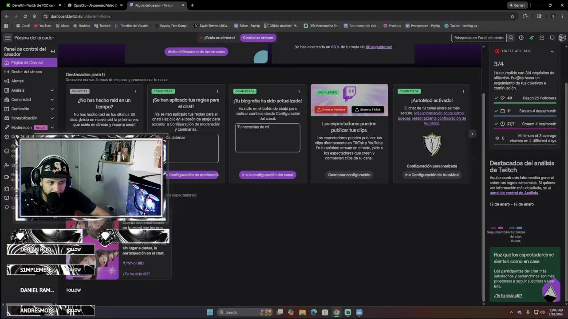Focus the Búsqueda en Panel de control field
This screenshot has height=319, width=568.
(479, 38)
